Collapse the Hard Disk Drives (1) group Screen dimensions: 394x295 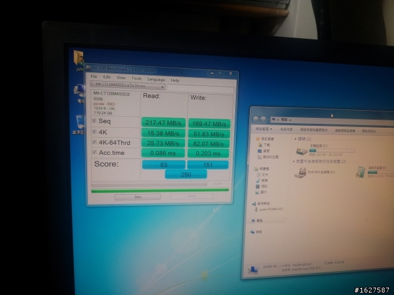[x=295, y=139]
